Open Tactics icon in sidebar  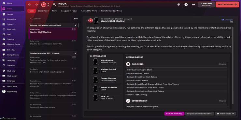4,24
